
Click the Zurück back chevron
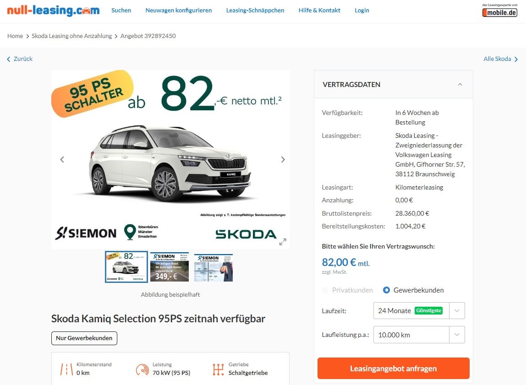click(9, 59)
